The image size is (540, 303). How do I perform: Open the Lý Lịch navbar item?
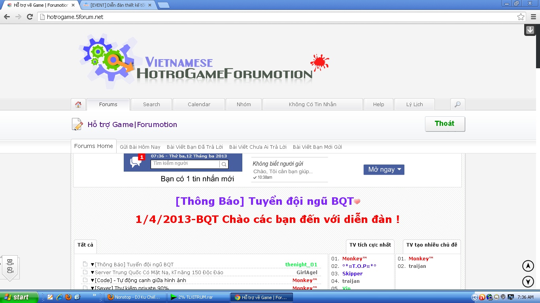pos(415,105)
